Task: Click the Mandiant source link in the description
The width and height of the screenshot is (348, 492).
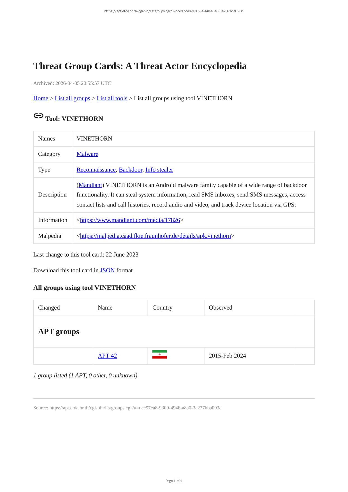Action: 90,185
